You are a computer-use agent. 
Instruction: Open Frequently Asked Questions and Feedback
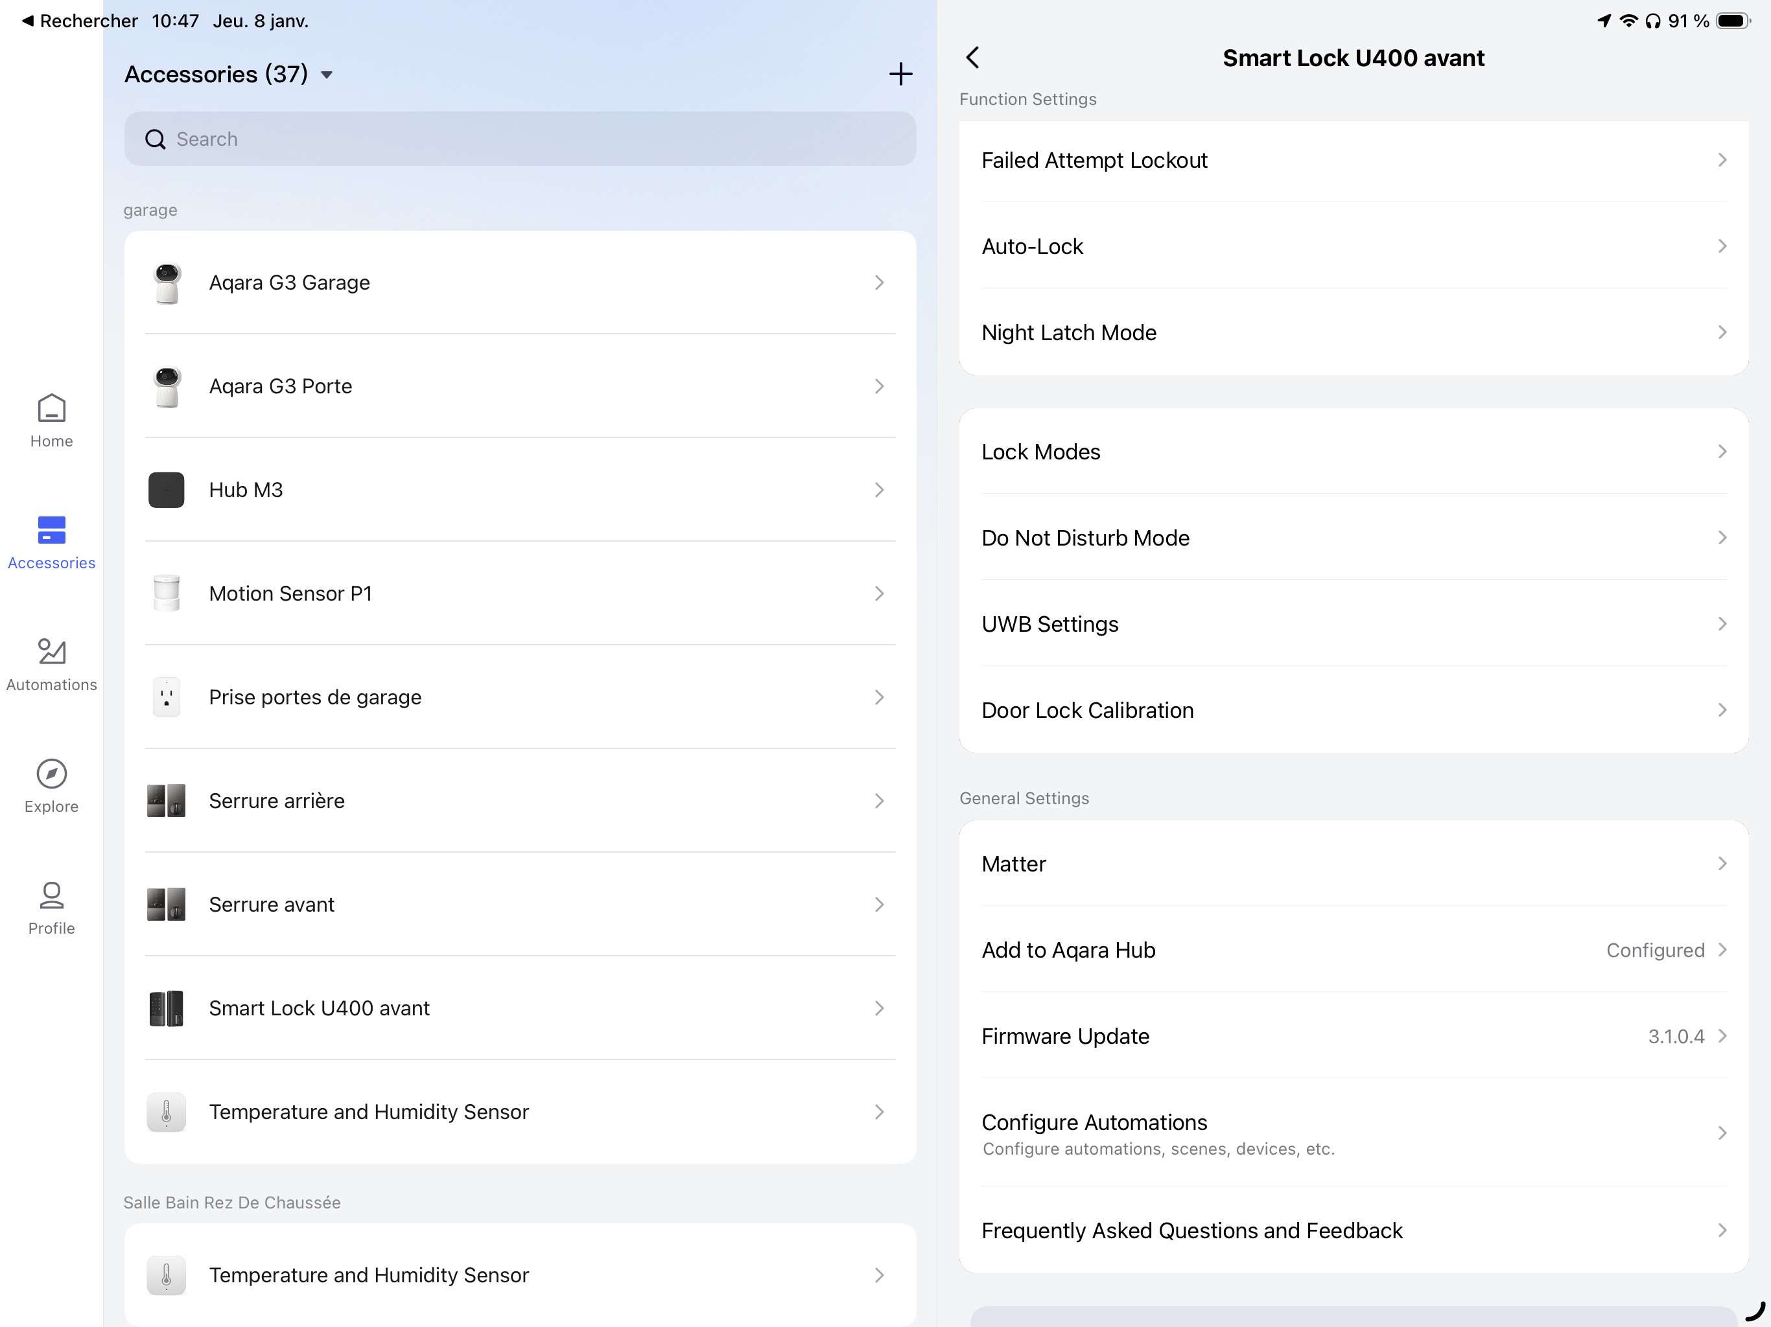(1353, 1230)
